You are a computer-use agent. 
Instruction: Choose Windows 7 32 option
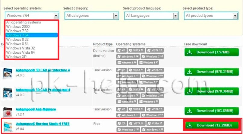[31, 31]
